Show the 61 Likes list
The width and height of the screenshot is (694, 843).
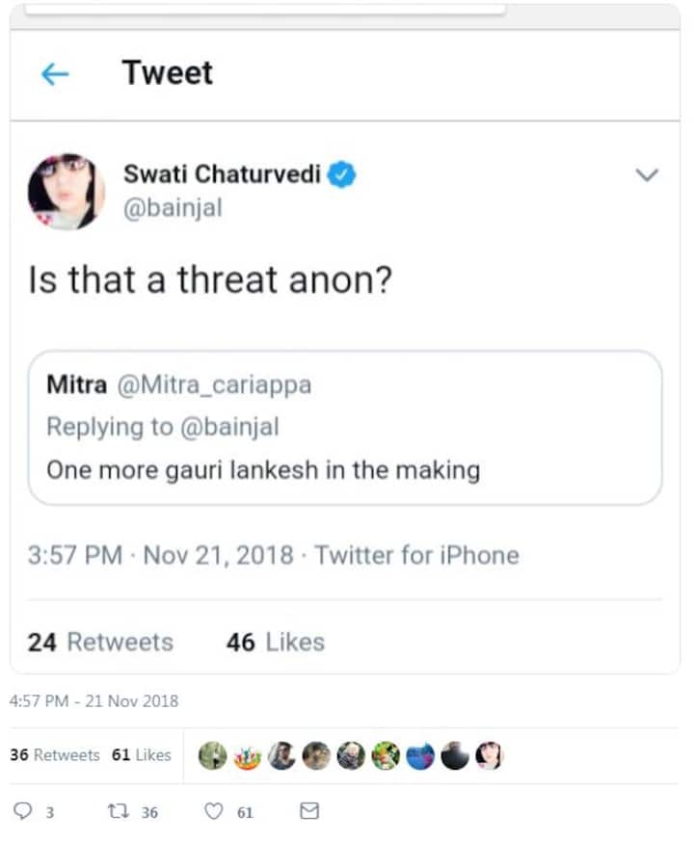tap(141, 755)
